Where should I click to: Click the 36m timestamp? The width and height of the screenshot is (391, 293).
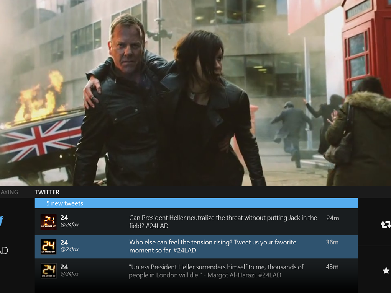point(332,242)
